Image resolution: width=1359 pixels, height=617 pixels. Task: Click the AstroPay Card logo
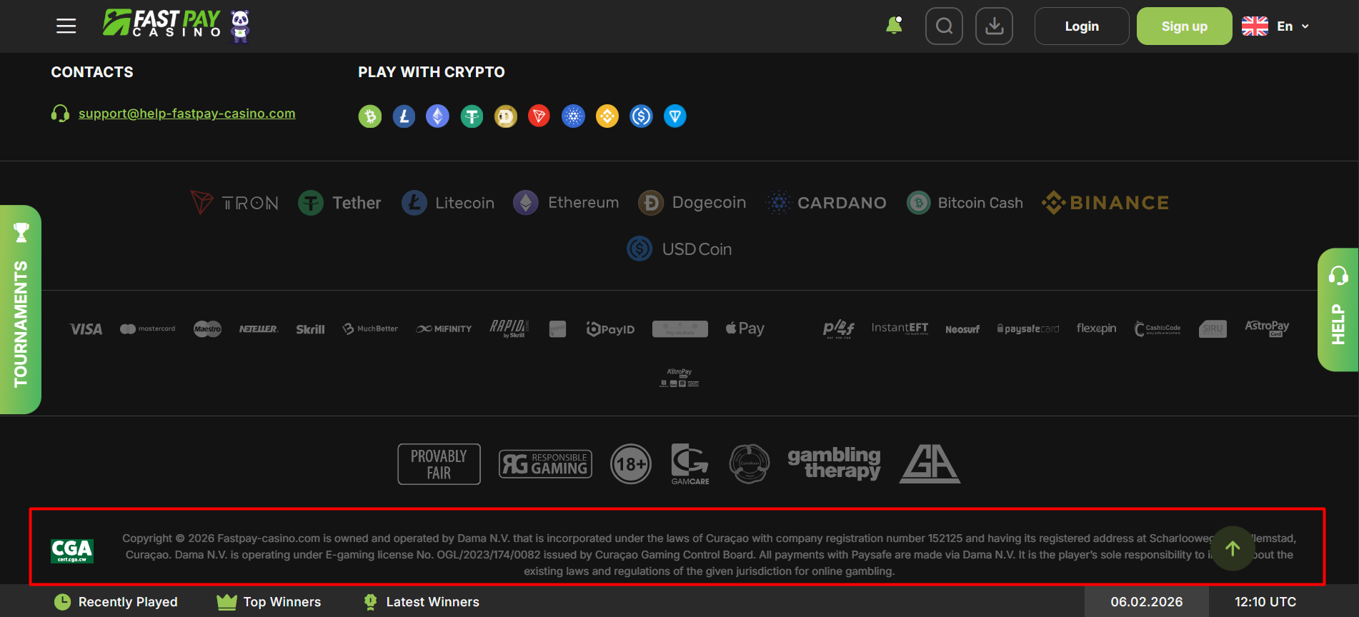1267,328
